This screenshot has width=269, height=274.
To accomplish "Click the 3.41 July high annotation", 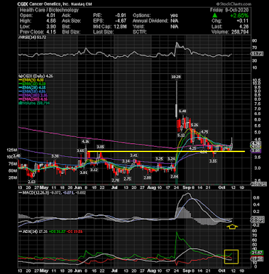I will coord(134,155).
